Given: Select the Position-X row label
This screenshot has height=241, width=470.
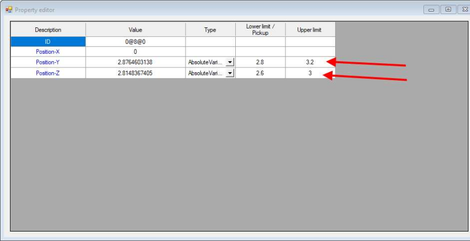Looking at the screenshot, I should (48, 52).
